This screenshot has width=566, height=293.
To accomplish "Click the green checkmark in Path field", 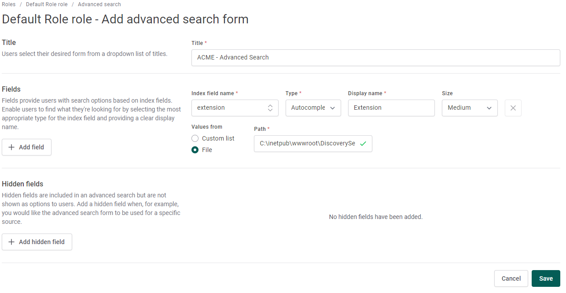I will (363, 144).
